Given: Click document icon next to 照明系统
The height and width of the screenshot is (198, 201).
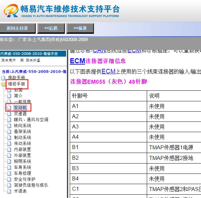Looking at the screenshot, I should coord(9,161).
